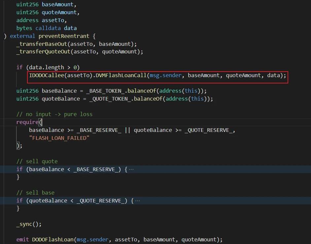Click the _QUOTE_TOKEN_ identifier

click(x=108, y=99)
